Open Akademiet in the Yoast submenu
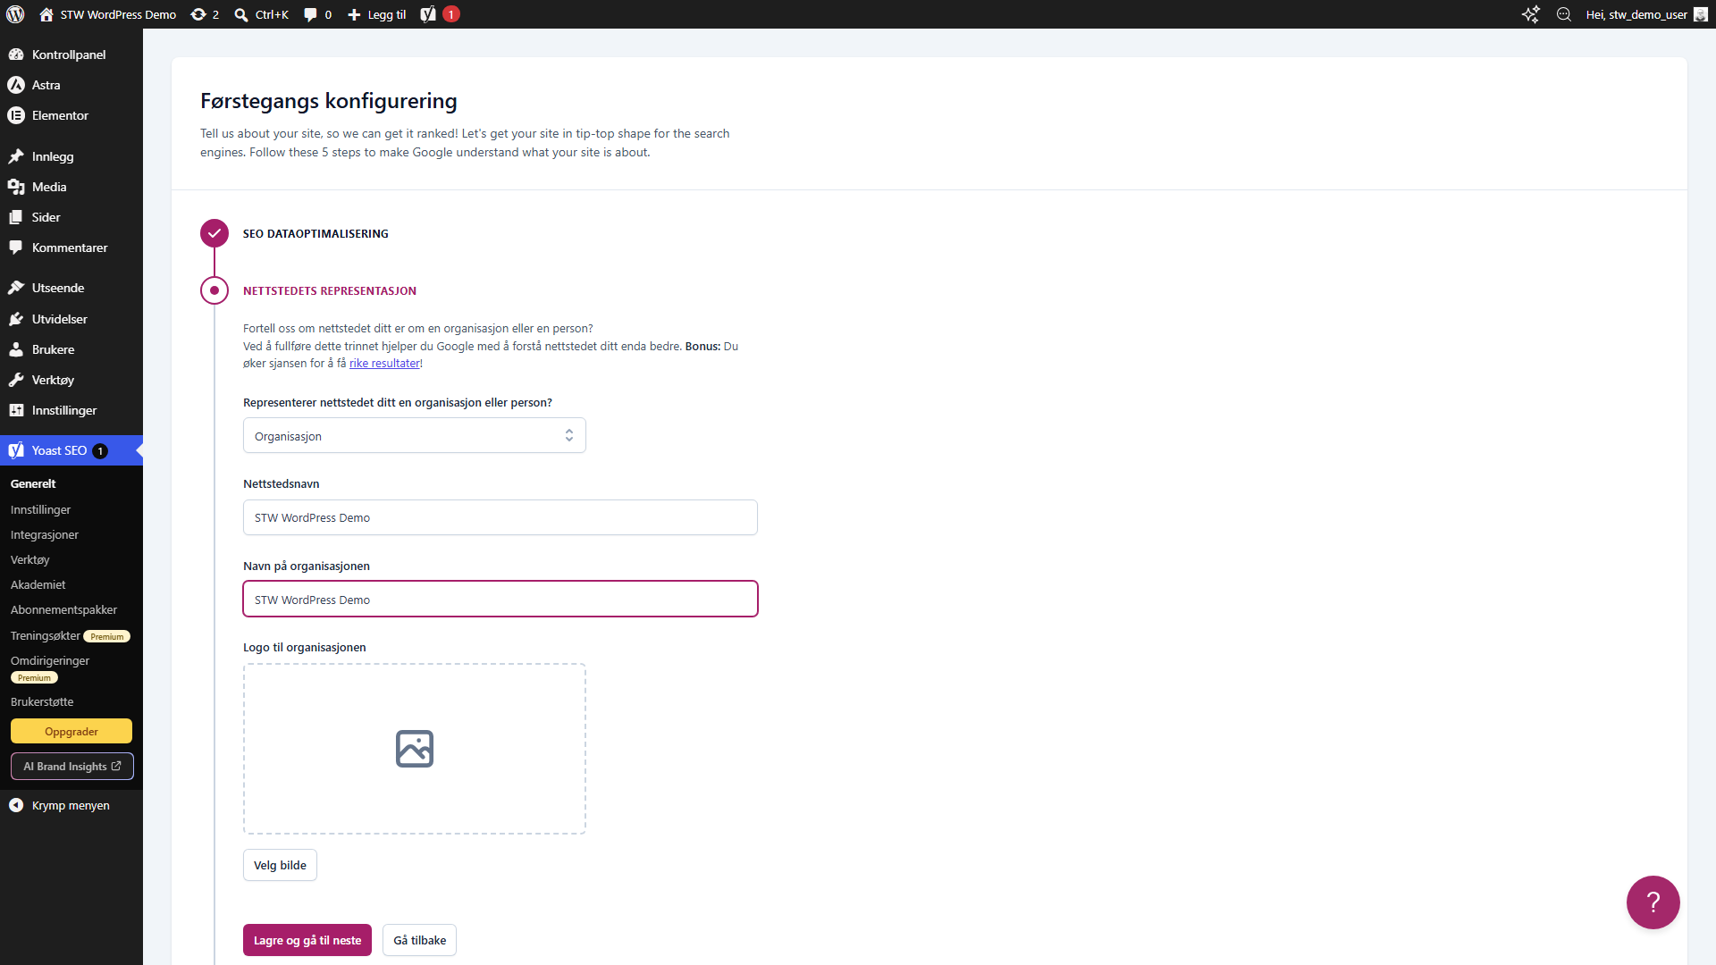 (x=38, y=584)
